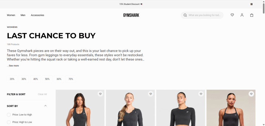Clear all filters with Clear All
The width and height of the screenshot is (265, 126).
click(42, 94)
